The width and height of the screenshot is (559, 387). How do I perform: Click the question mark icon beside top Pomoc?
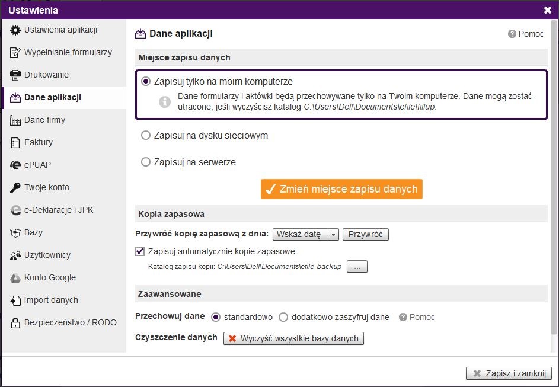pos(512,34)
